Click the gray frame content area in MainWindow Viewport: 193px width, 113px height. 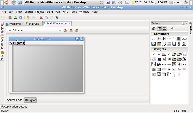(47, 68)
